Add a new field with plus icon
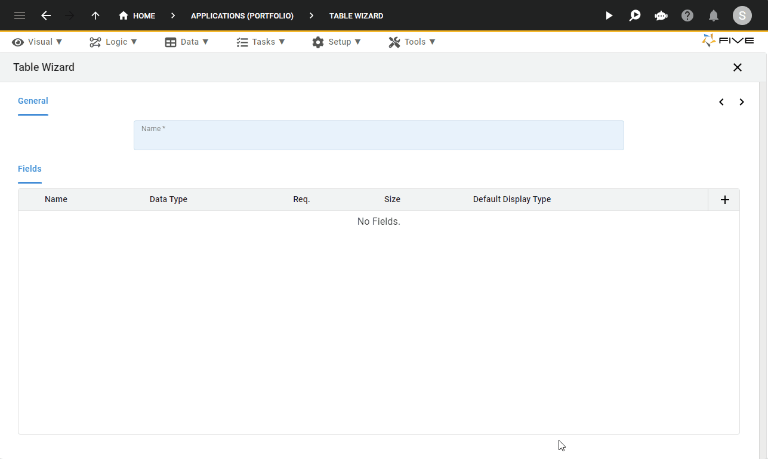 tap(724, 200)
